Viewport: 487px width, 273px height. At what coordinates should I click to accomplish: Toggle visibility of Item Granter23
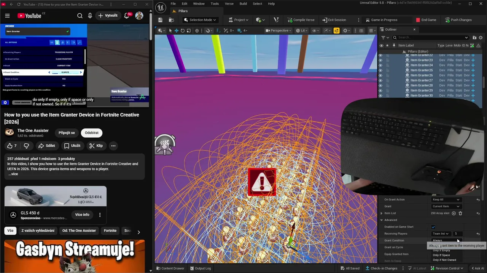coord(380,60)
